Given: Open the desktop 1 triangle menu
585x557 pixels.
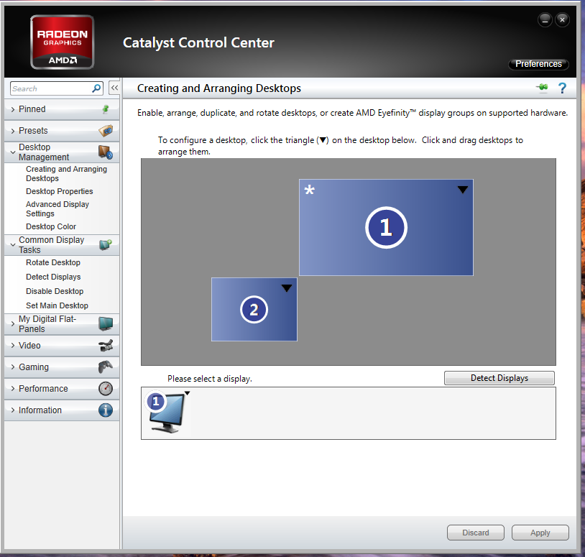Looking at the screenshot, I should (x=463, y=190).
